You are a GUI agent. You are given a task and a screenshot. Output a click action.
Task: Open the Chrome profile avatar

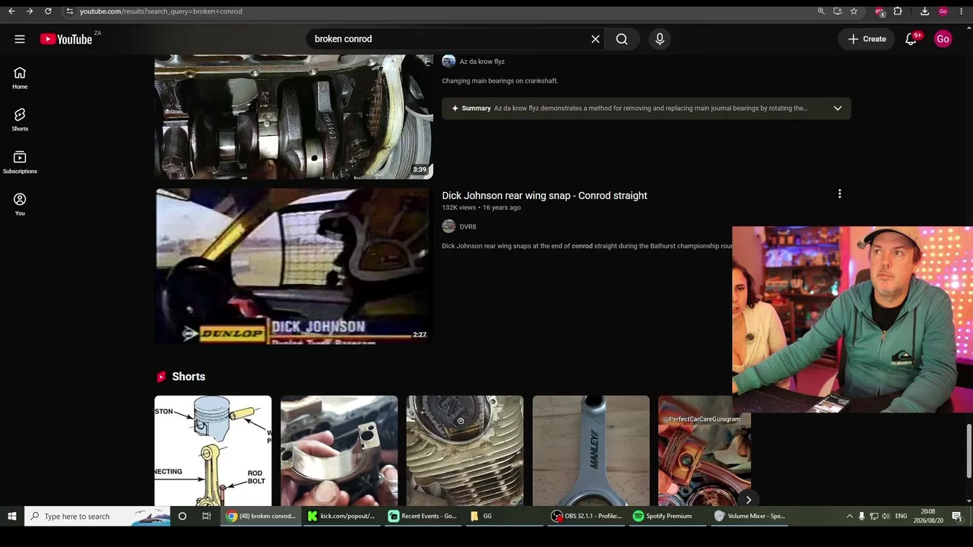coord(943,11)
